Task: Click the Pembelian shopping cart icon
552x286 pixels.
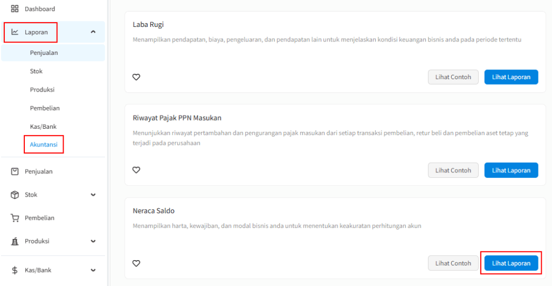Action: coord(15,218)
